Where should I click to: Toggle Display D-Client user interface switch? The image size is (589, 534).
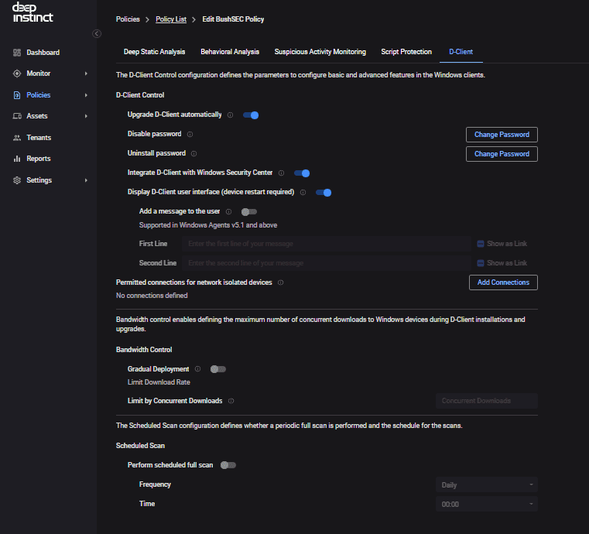click(324, 193)
